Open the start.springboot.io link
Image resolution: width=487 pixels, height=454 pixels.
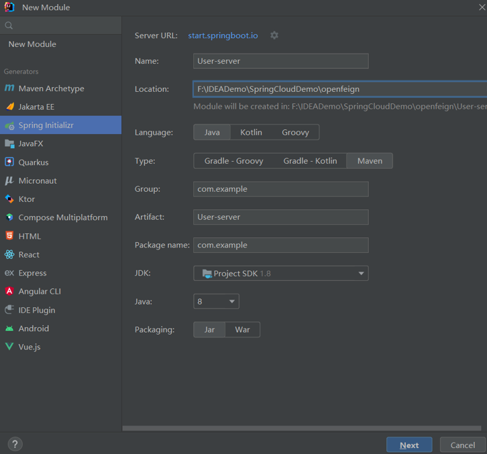click(223, 36)
